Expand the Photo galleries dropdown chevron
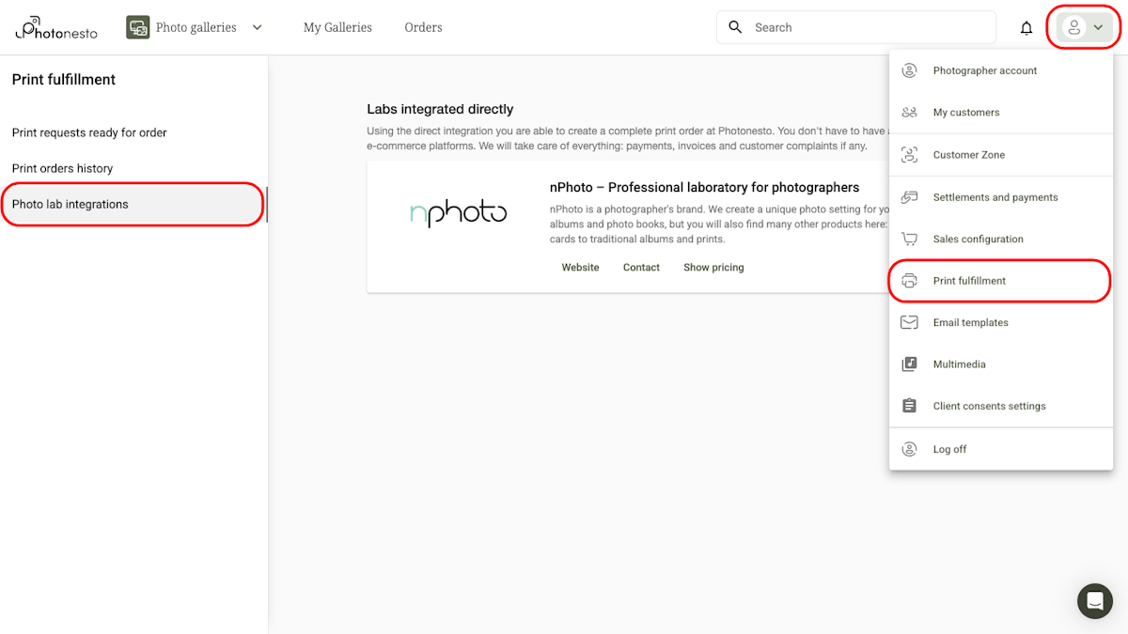 click(257, 27)
